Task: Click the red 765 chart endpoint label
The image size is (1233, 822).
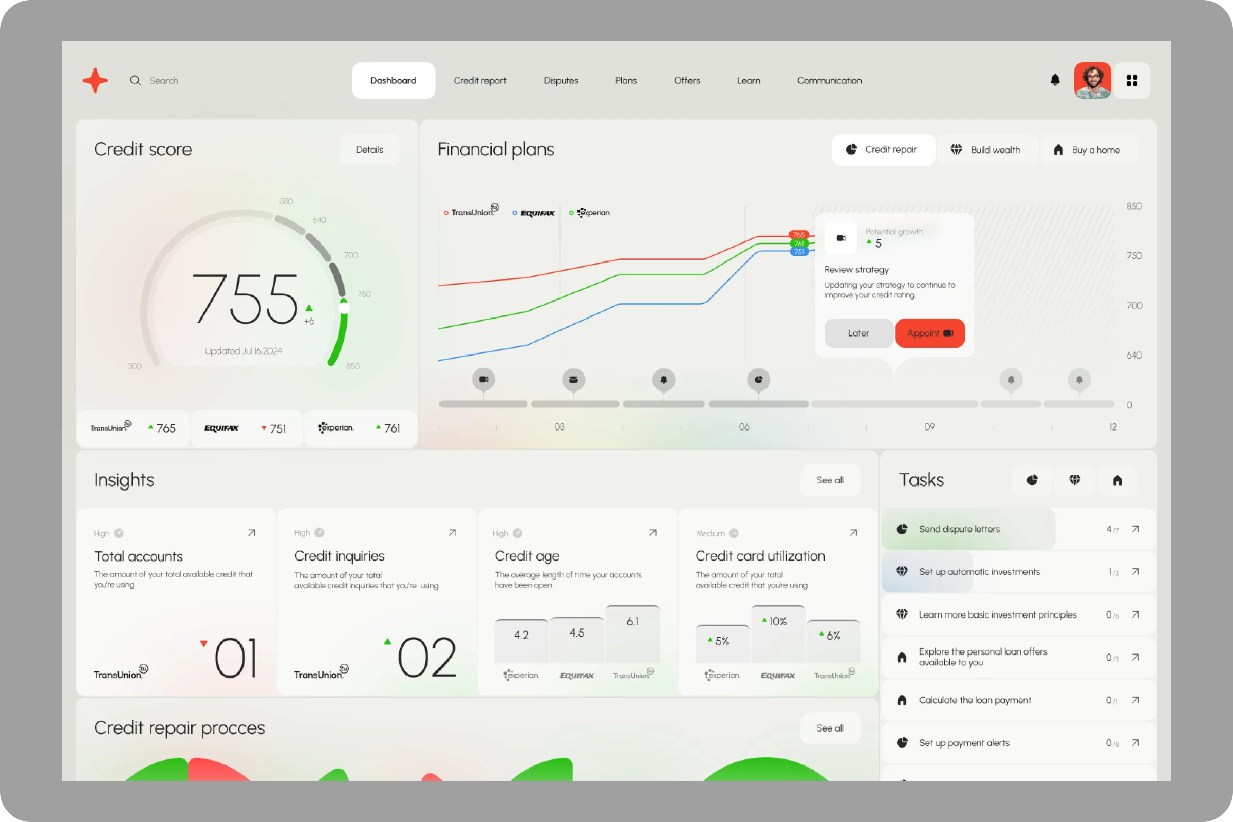Action: (x=798, y=235)
